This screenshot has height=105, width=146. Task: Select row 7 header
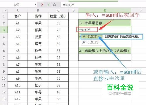tap(4, 57)
